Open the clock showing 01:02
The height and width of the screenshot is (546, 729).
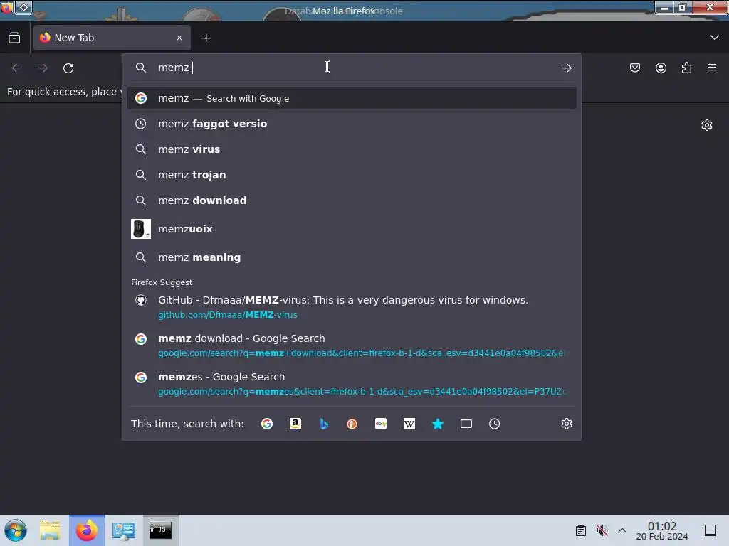(x=661, y=530)
